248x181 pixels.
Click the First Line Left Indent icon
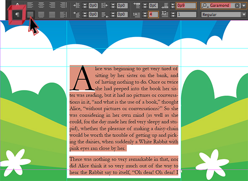(77, 14)
